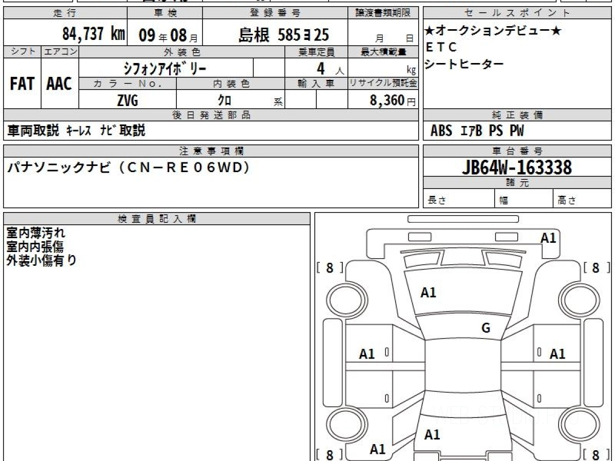This screenshot has width=615, height=461.
Task: Select the inspection date 09年08月
Action: coord(168,35)
